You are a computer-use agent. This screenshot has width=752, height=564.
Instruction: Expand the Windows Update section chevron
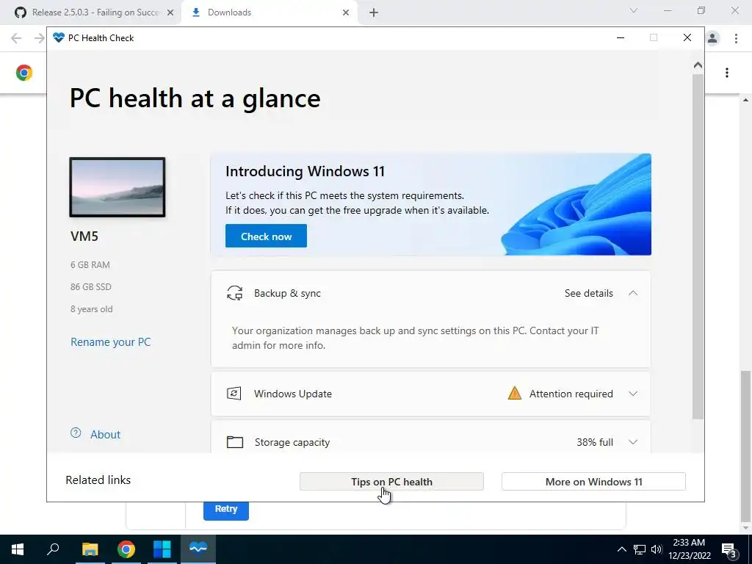633,394
